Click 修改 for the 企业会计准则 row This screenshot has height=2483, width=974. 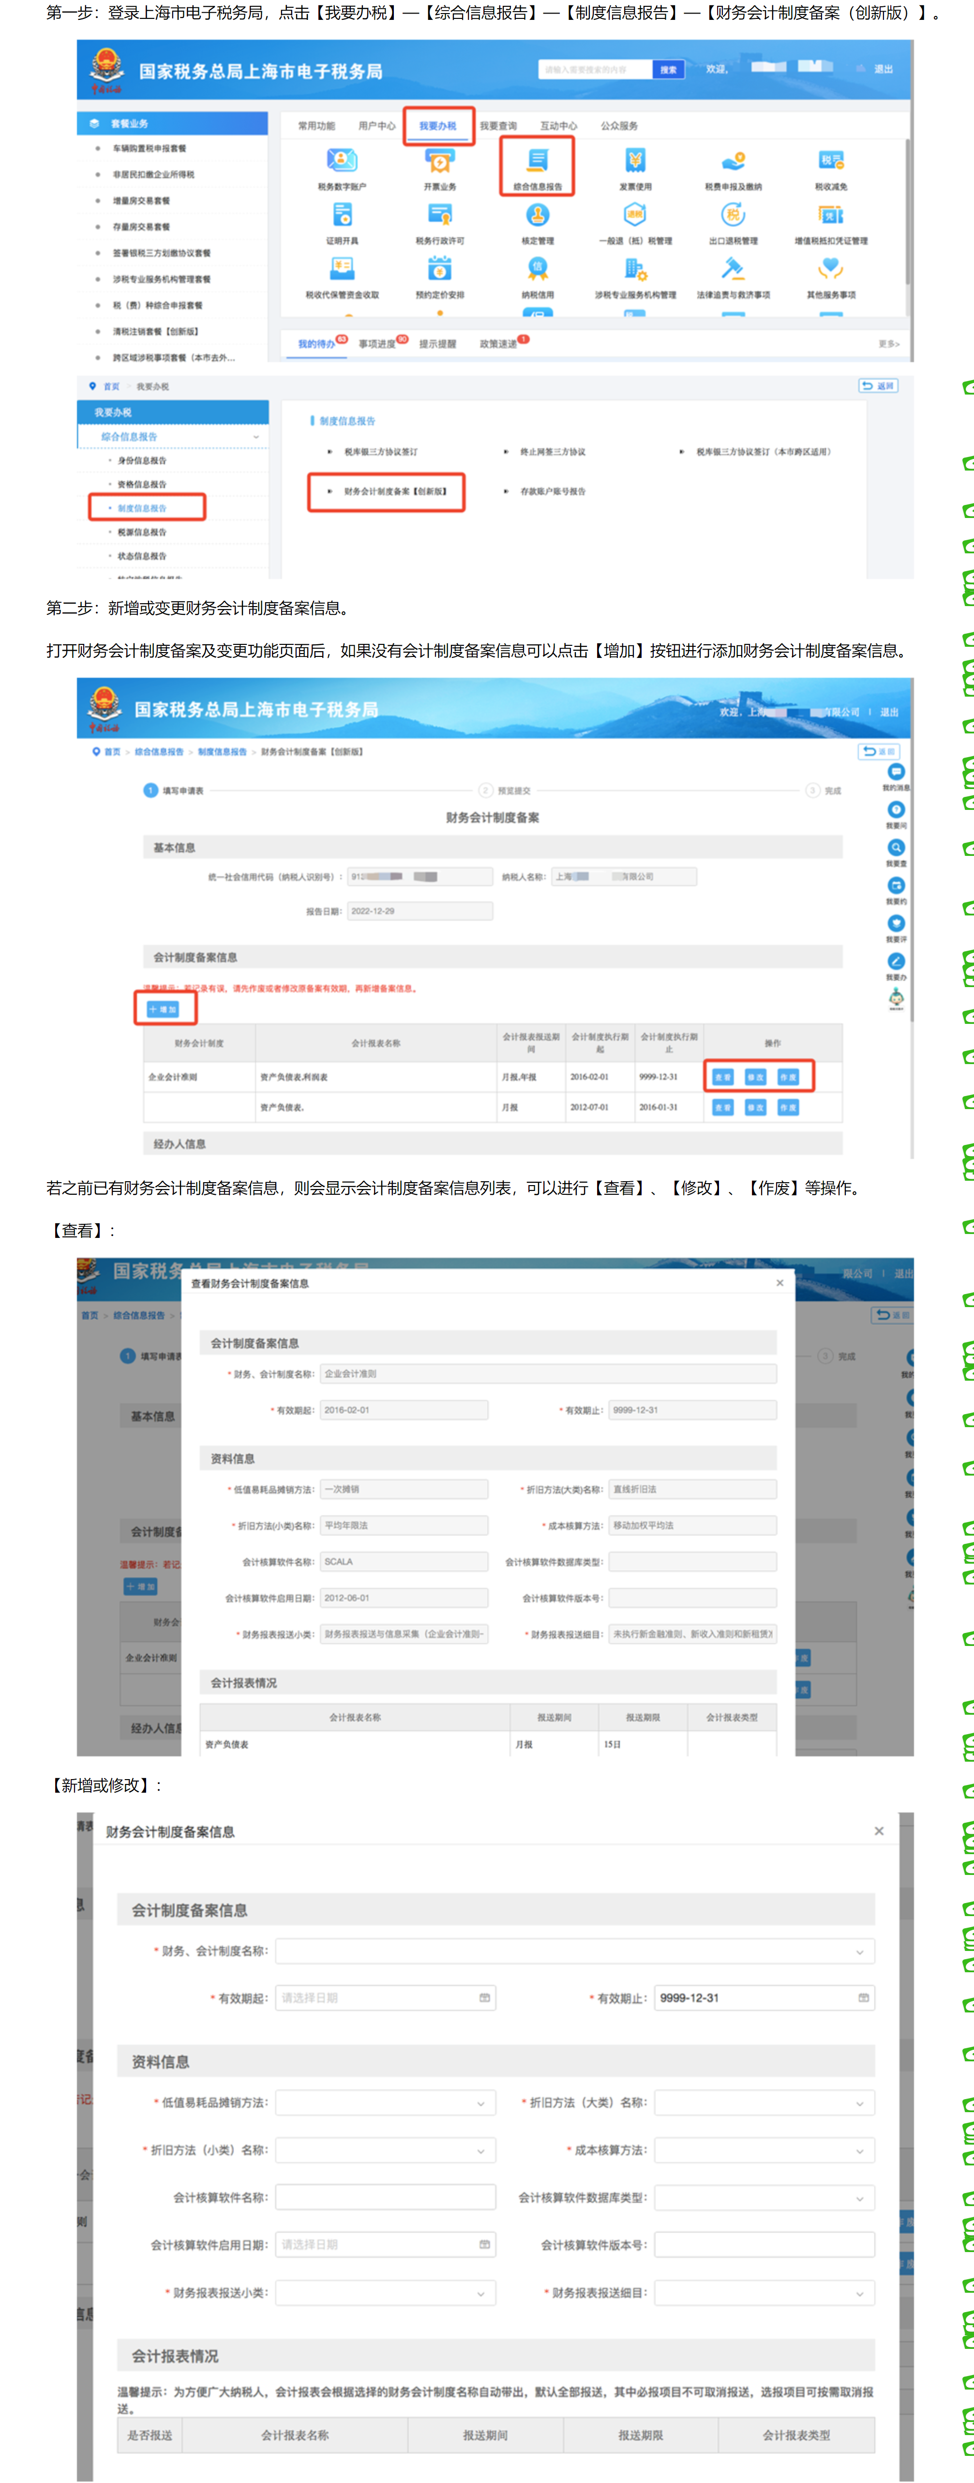[755, 1077]
